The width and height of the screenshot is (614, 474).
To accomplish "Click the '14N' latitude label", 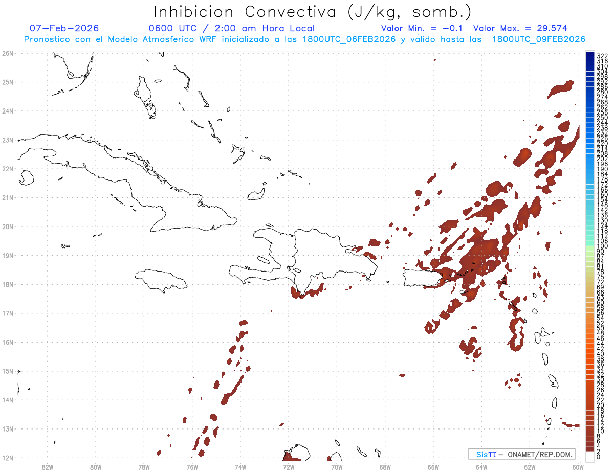I will click(x=7, y=400).
